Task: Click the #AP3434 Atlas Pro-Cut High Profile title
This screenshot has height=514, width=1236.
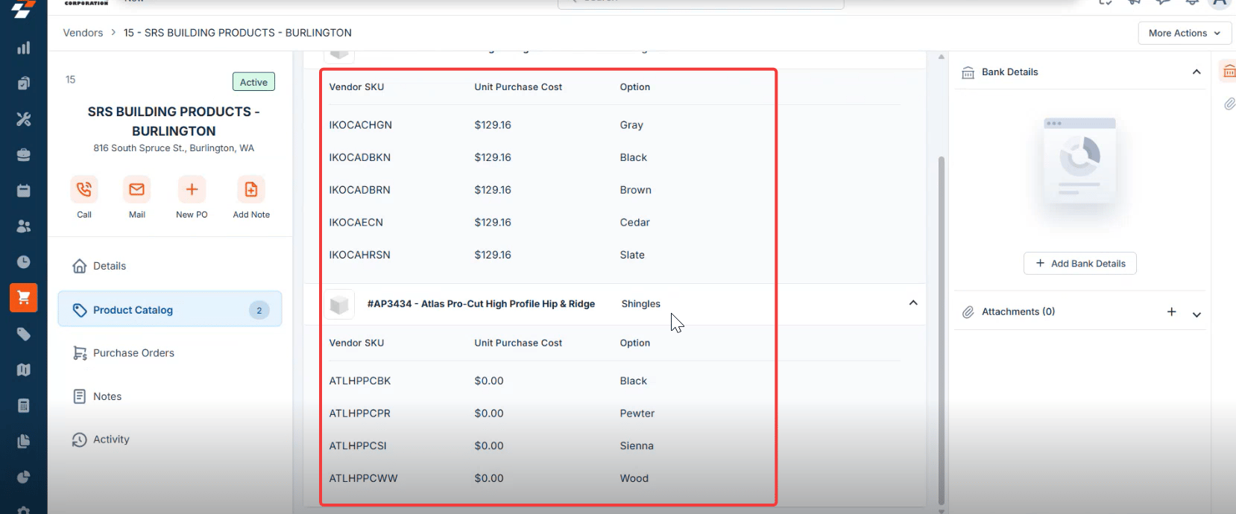Action: point(481,304)
